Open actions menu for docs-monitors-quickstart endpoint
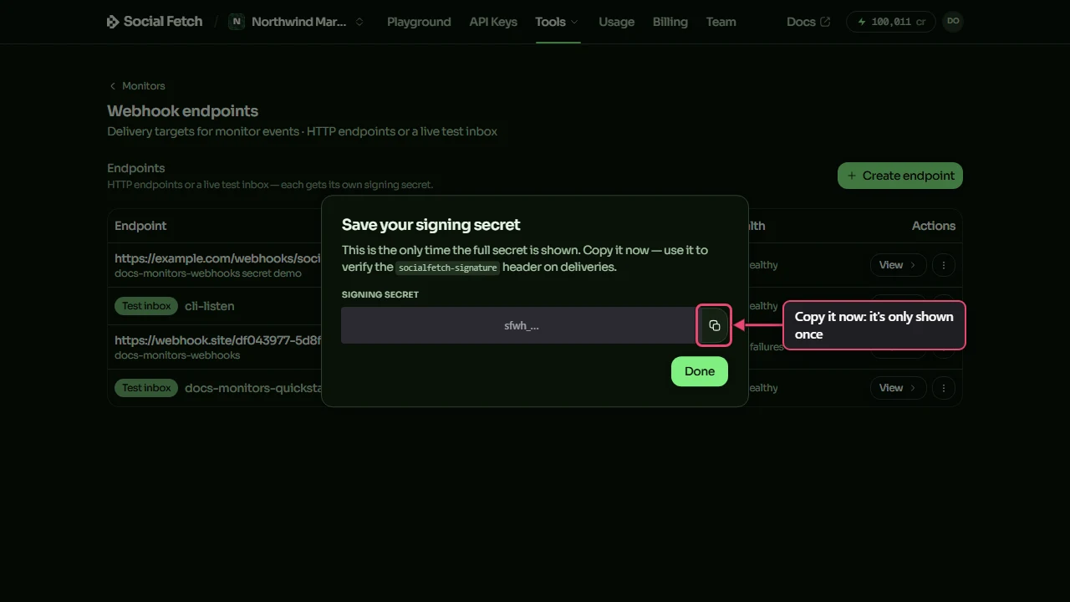The image size is (1070, 602). [943, 388]
